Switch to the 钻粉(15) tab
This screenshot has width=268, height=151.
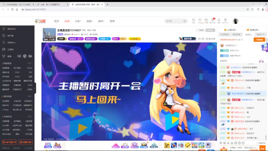261,35
